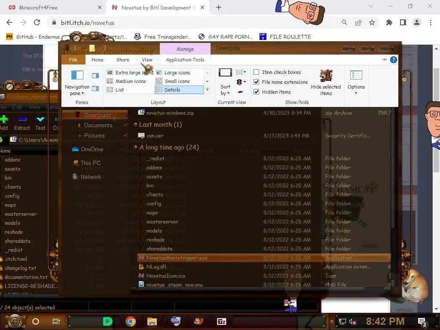Expand the layout gallery more arrow
Screen dimensions: 440x330
click(208, 90)
